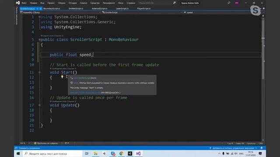This screenshot has width=280, height=157.
Task: Switch to EmitterScript.cs tab
Action: point(76,9)
